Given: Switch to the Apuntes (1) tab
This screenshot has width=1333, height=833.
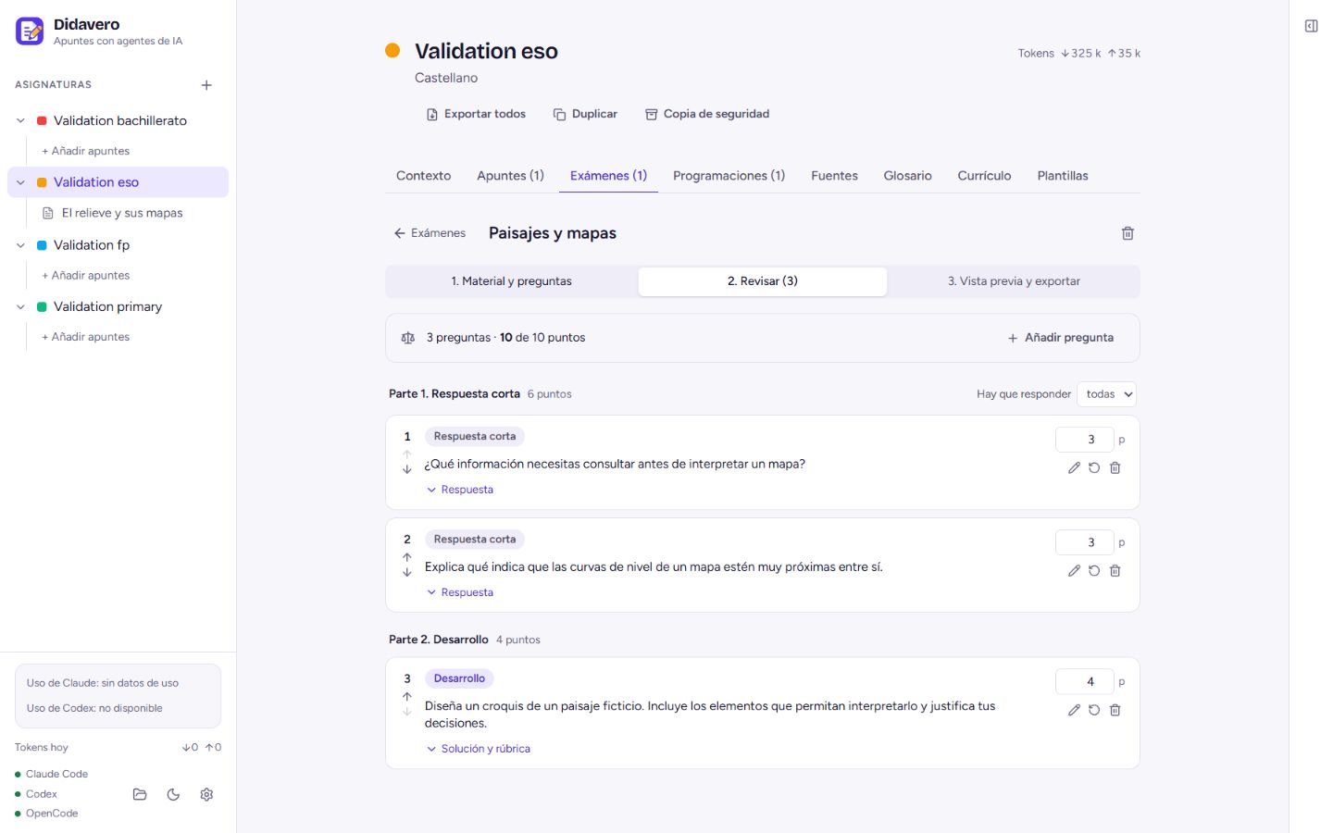Looking at the screenshot, I should pyautogui.click(x=510, y=176).
